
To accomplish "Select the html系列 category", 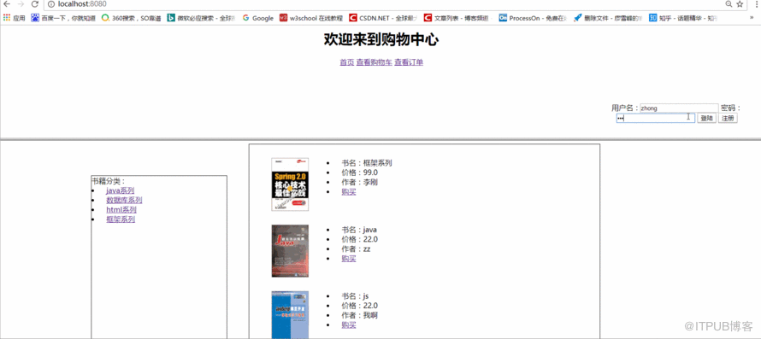I will tap(121, 210).
